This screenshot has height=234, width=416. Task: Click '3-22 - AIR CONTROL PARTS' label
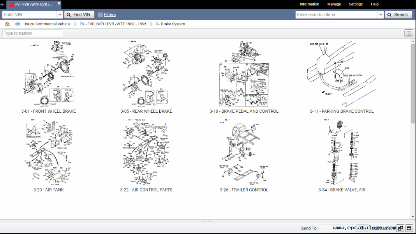point(146,190)
